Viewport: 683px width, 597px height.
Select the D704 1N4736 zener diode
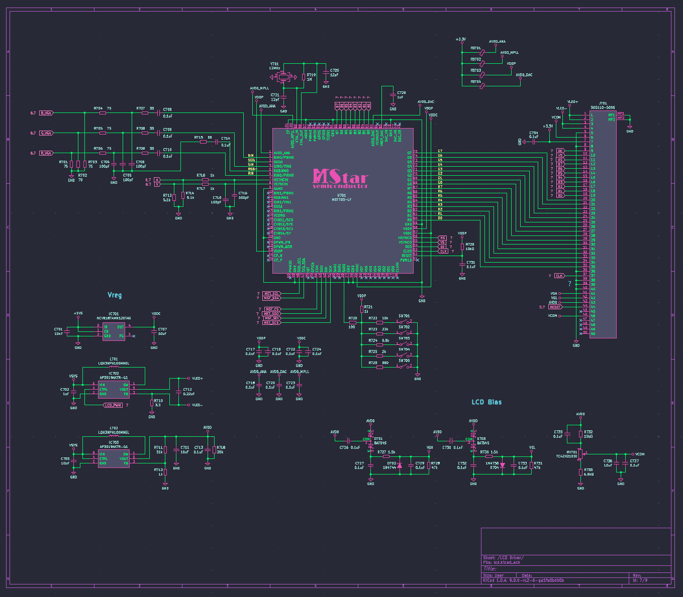[x=502, y=465]
